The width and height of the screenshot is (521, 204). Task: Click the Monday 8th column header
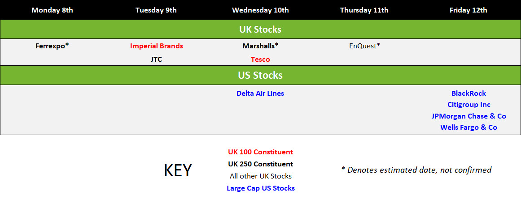pos(52,10)
